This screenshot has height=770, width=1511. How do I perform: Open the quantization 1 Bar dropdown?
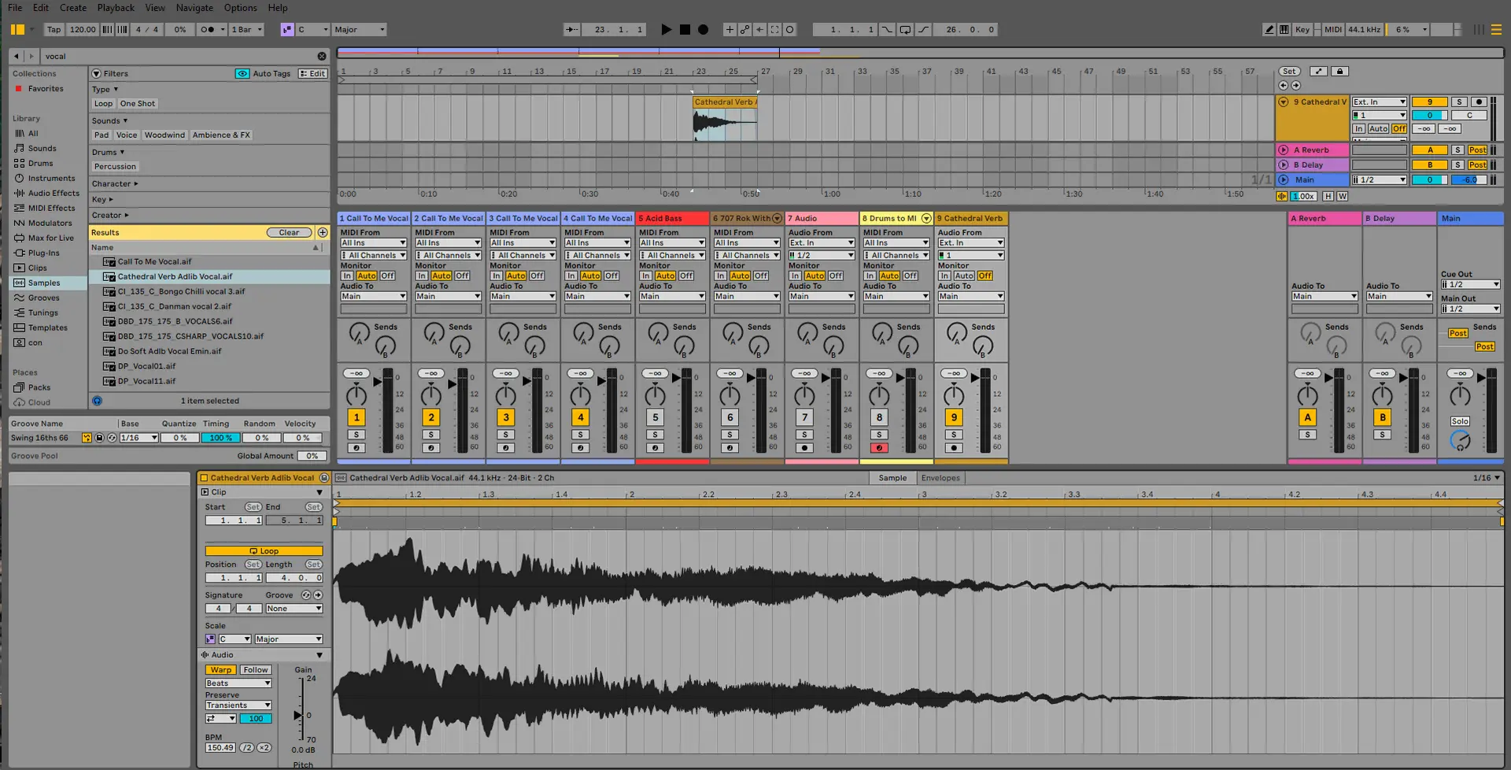247,29
